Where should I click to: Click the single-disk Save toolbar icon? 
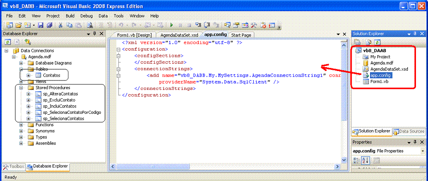pos(41,25)
